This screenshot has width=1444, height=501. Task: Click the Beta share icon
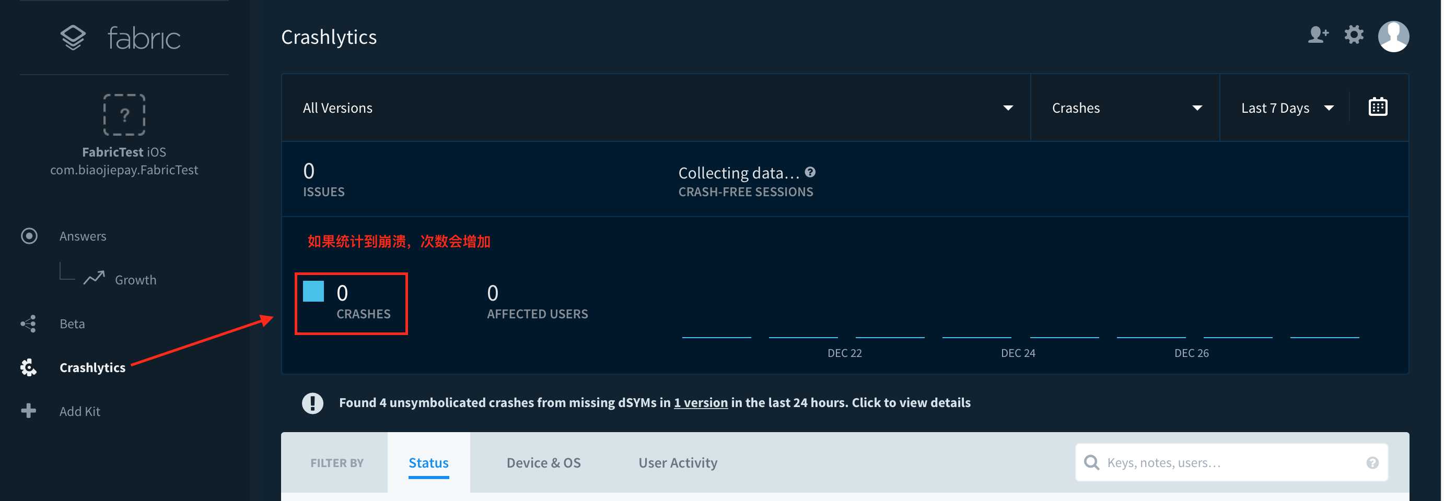coord(29,324)
